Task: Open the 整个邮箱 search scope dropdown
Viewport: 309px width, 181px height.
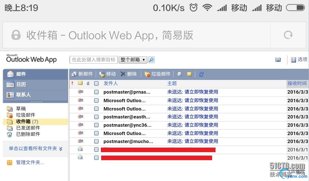Action: tap(133, 60)
